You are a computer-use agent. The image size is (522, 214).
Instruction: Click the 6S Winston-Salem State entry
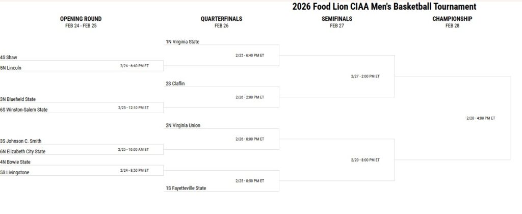pos(24,110)
